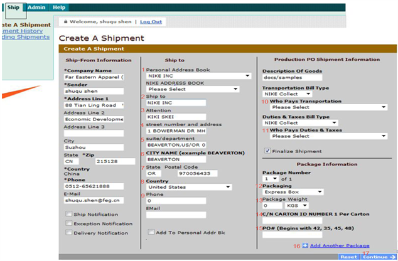
Task: Enable the Ship Notification checkbox
Action: [x=68, y=214]
